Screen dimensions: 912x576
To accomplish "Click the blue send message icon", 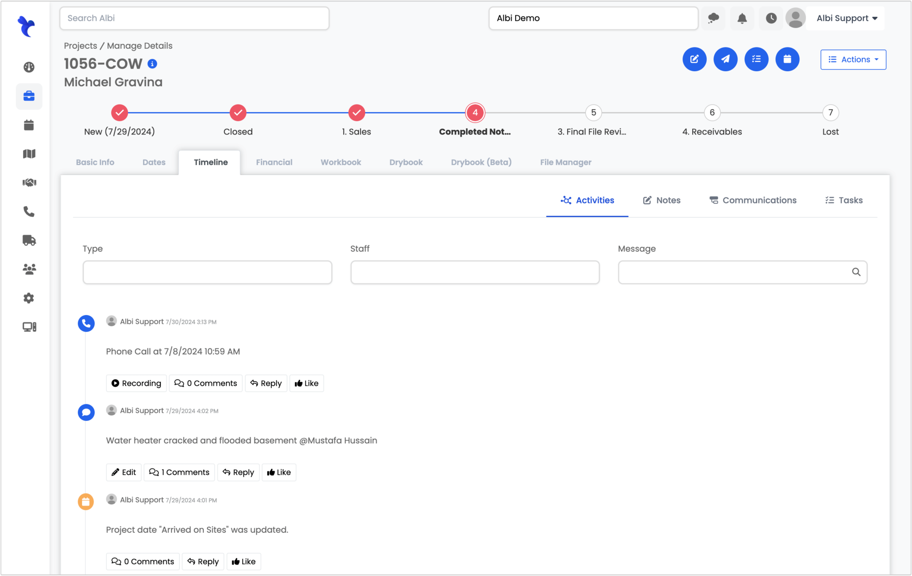I will [x=725, y=59].
